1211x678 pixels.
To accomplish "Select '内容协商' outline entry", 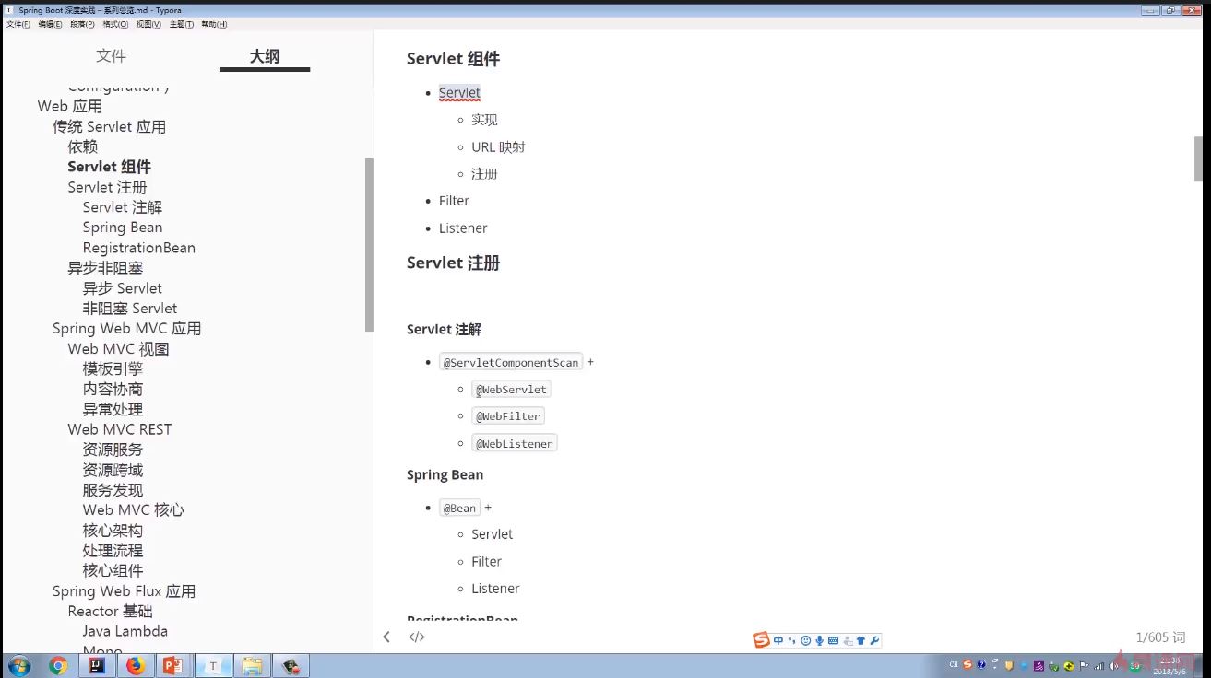I will pos(113,389).
